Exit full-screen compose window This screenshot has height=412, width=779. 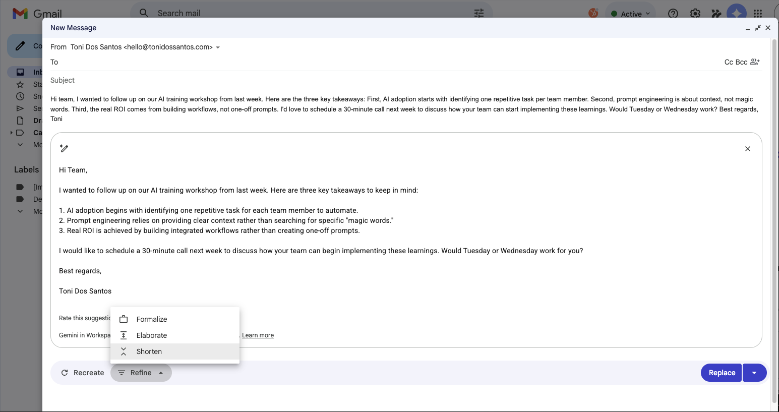coord(757,28)
